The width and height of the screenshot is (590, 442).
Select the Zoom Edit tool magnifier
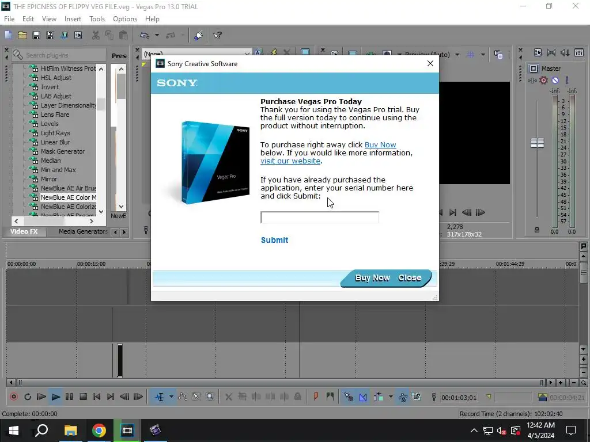(210, 397)
